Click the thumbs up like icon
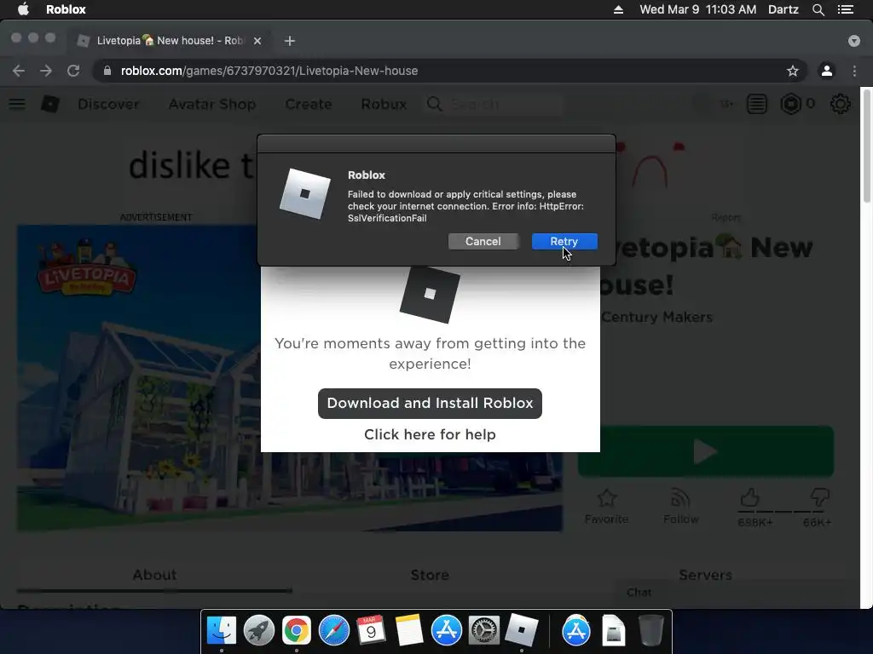873x654 pixels. click(749, 497)
